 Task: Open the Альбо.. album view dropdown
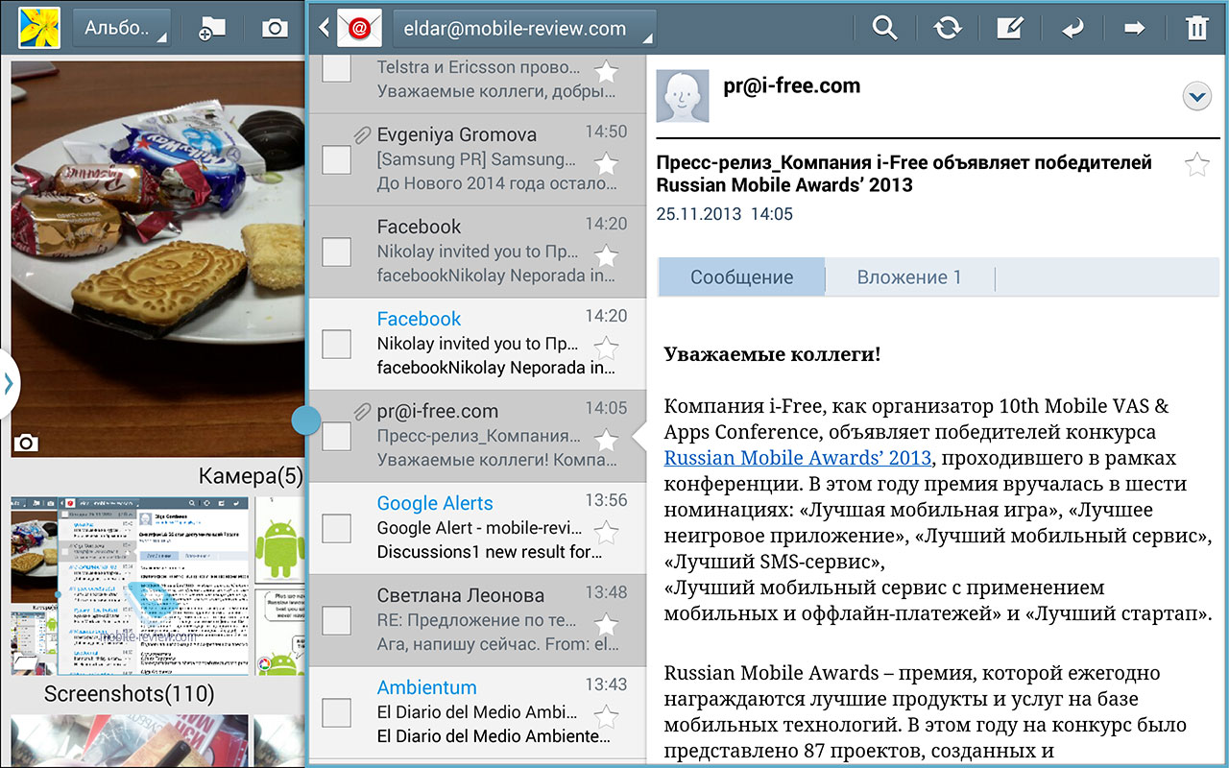[x=122, y=29]
